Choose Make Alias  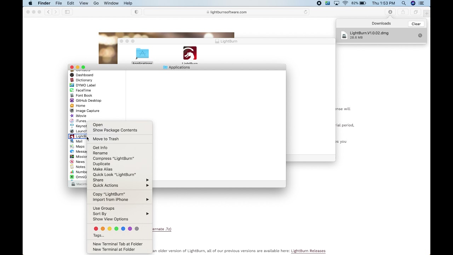pos(120,169)
